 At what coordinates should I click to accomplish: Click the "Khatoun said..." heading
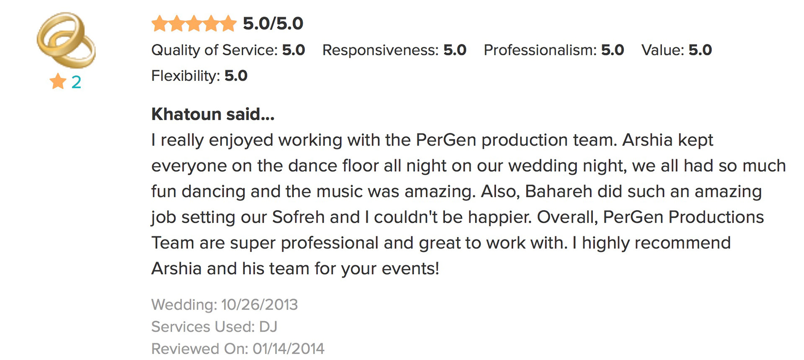[213, 114]
